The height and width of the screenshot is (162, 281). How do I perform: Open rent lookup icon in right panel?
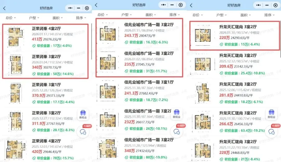[271, 114]
